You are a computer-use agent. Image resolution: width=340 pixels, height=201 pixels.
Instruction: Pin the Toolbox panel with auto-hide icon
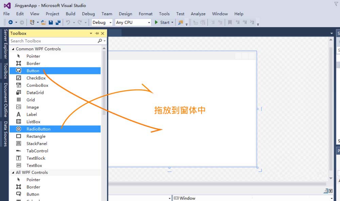click(x=97, y=33)
